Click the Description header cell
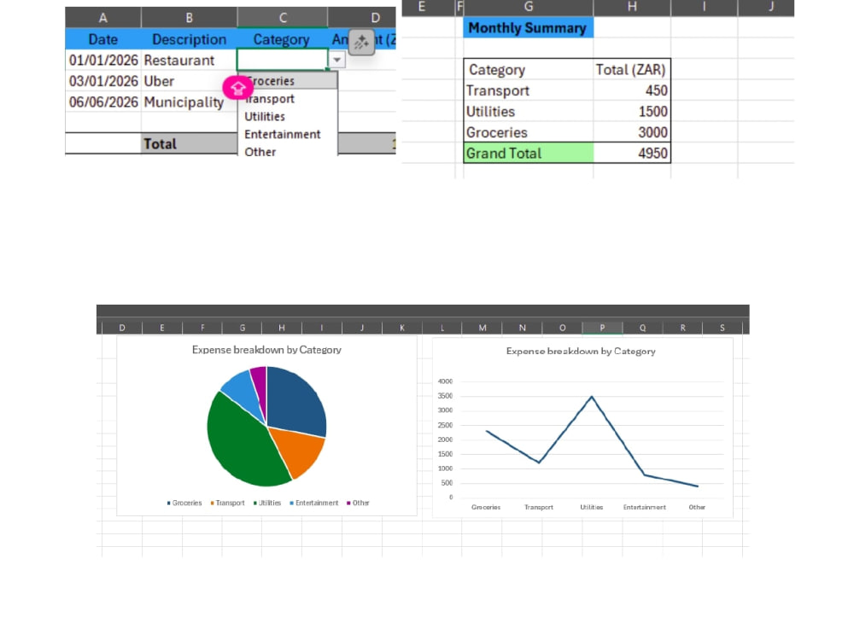Screen dimensions: 854x640 189,39
